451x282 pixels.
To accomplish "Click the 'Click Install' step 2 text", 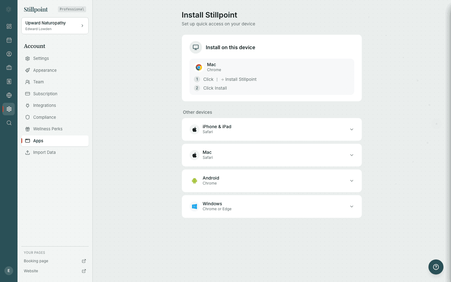I will tap(215, 88).
